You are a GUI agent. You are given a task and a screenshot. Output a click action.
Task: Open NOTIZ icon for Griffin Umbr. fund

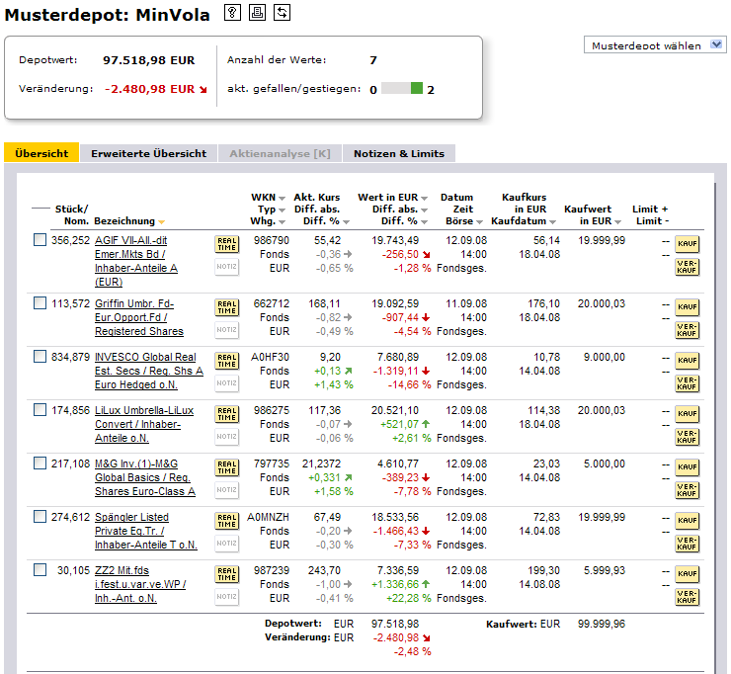226,330
